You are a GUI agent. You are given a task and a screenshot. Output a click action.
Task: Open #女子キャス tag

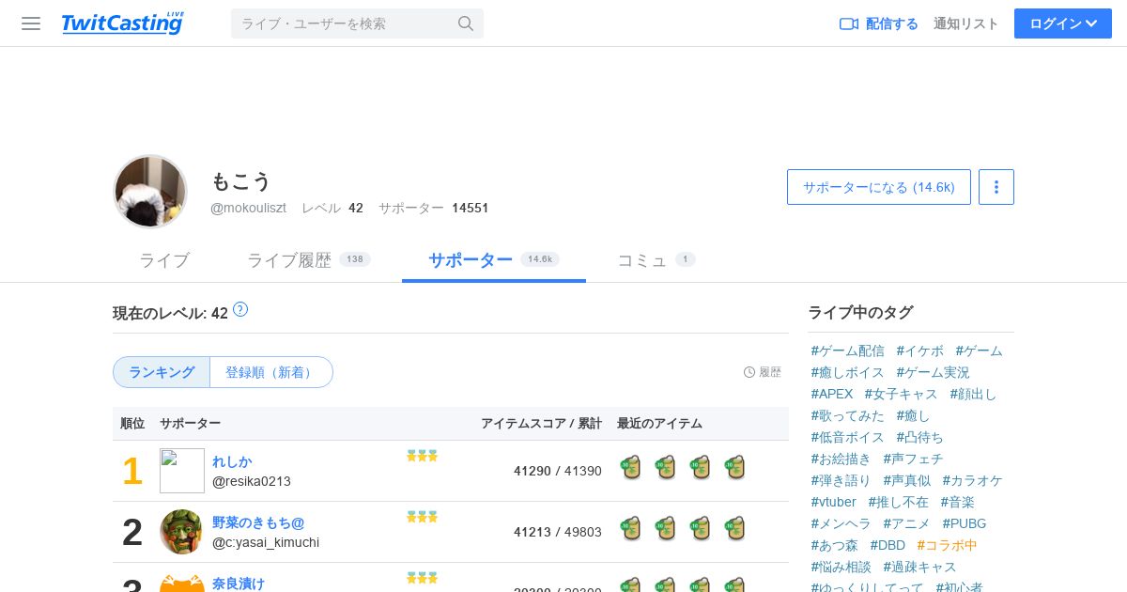(x=902, y=394)
